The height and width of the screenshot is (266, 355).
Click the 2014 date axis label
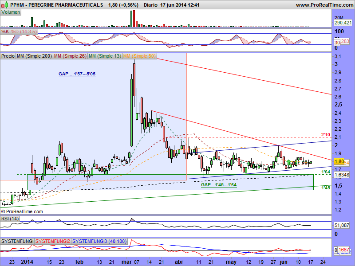pos(27,262)
